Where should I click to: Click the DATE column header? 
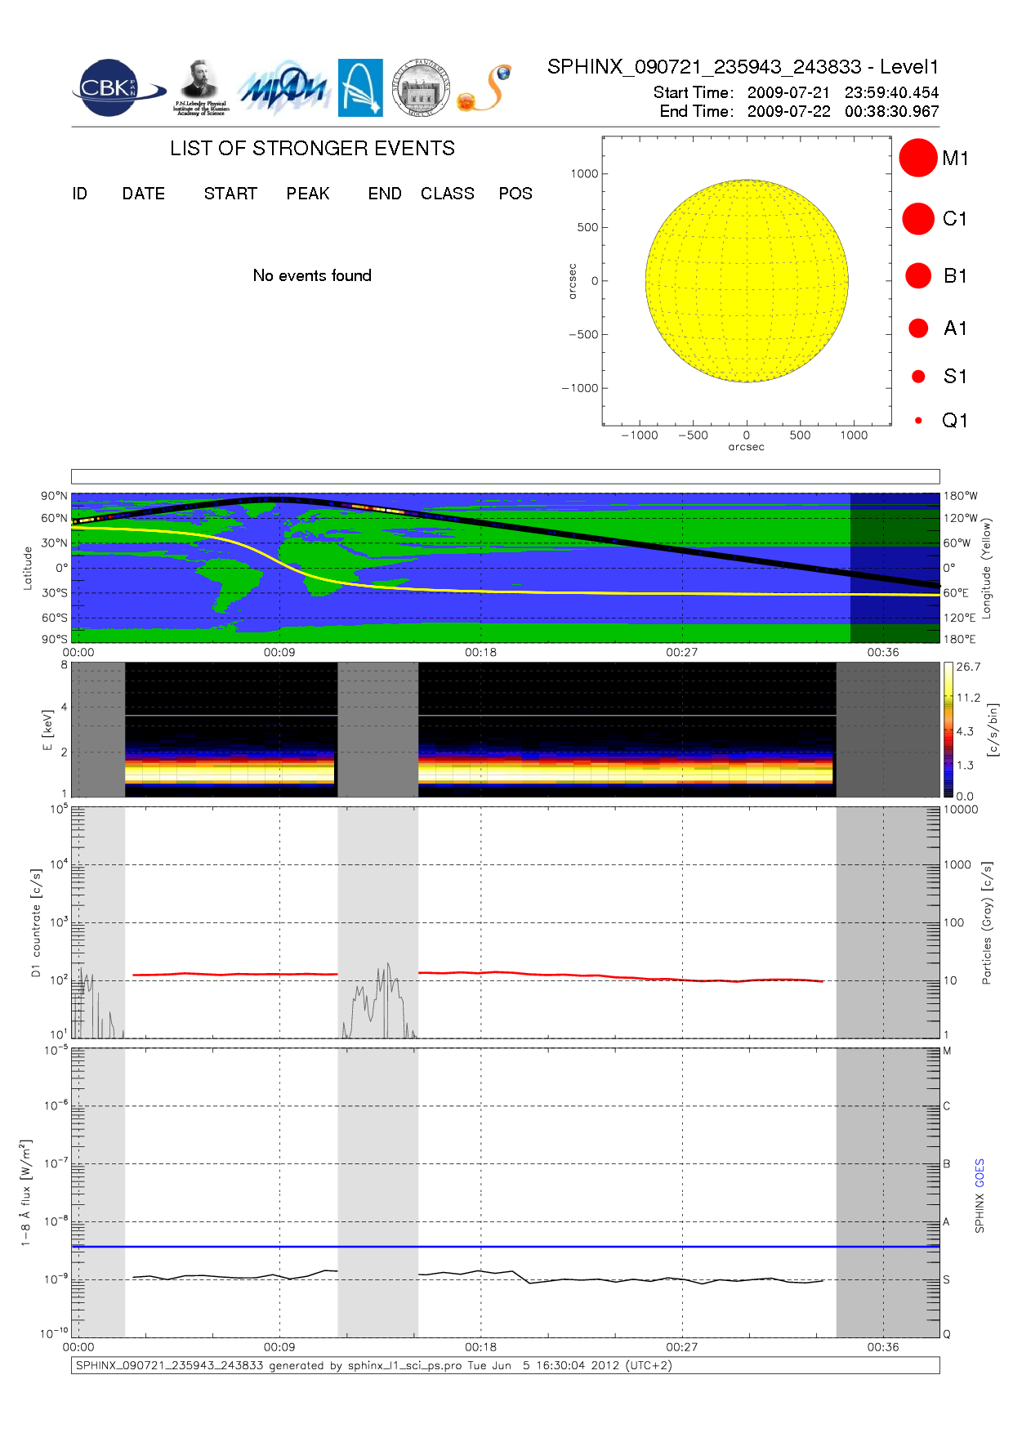point(143,194)
